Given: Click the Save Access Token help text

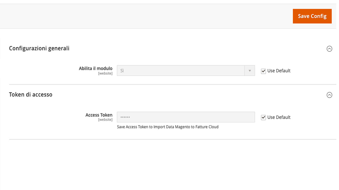Looking at the screenshot, I should click(168, 127).
